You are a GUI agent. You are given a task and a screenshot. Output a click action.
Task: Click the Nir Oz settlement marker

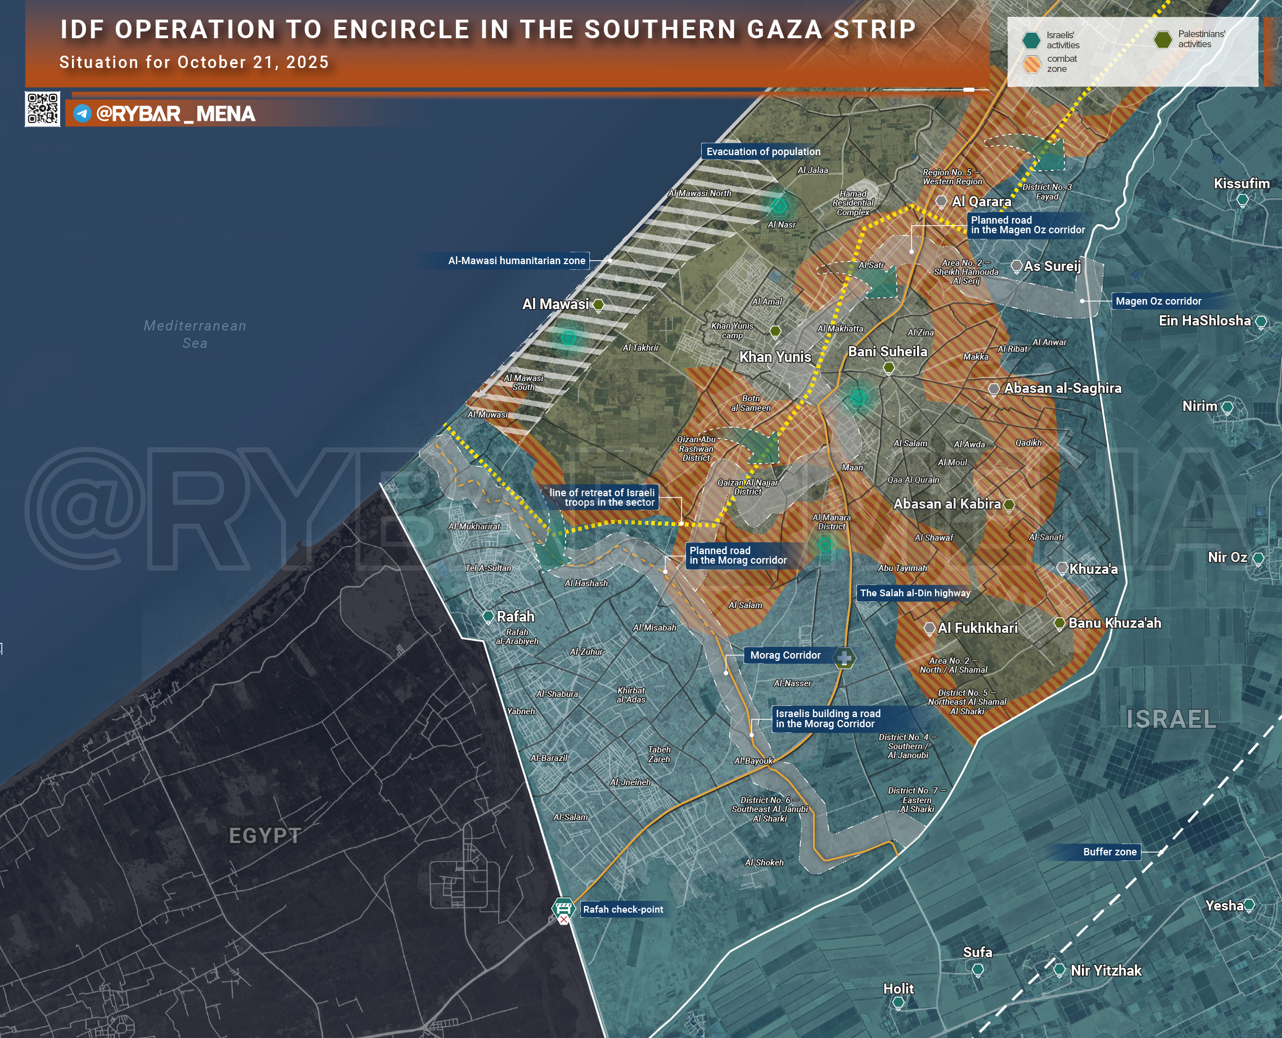click(1258, 559)
